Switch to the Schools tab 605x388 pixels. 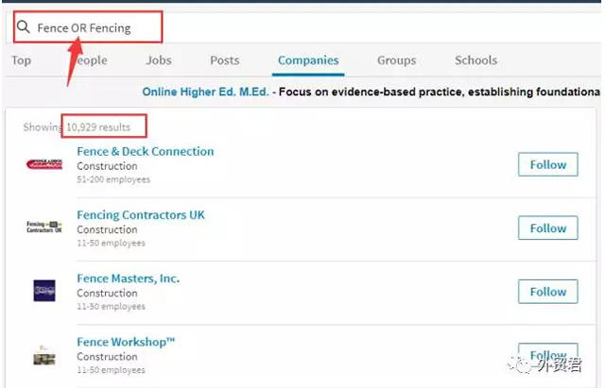pos(475,60)
